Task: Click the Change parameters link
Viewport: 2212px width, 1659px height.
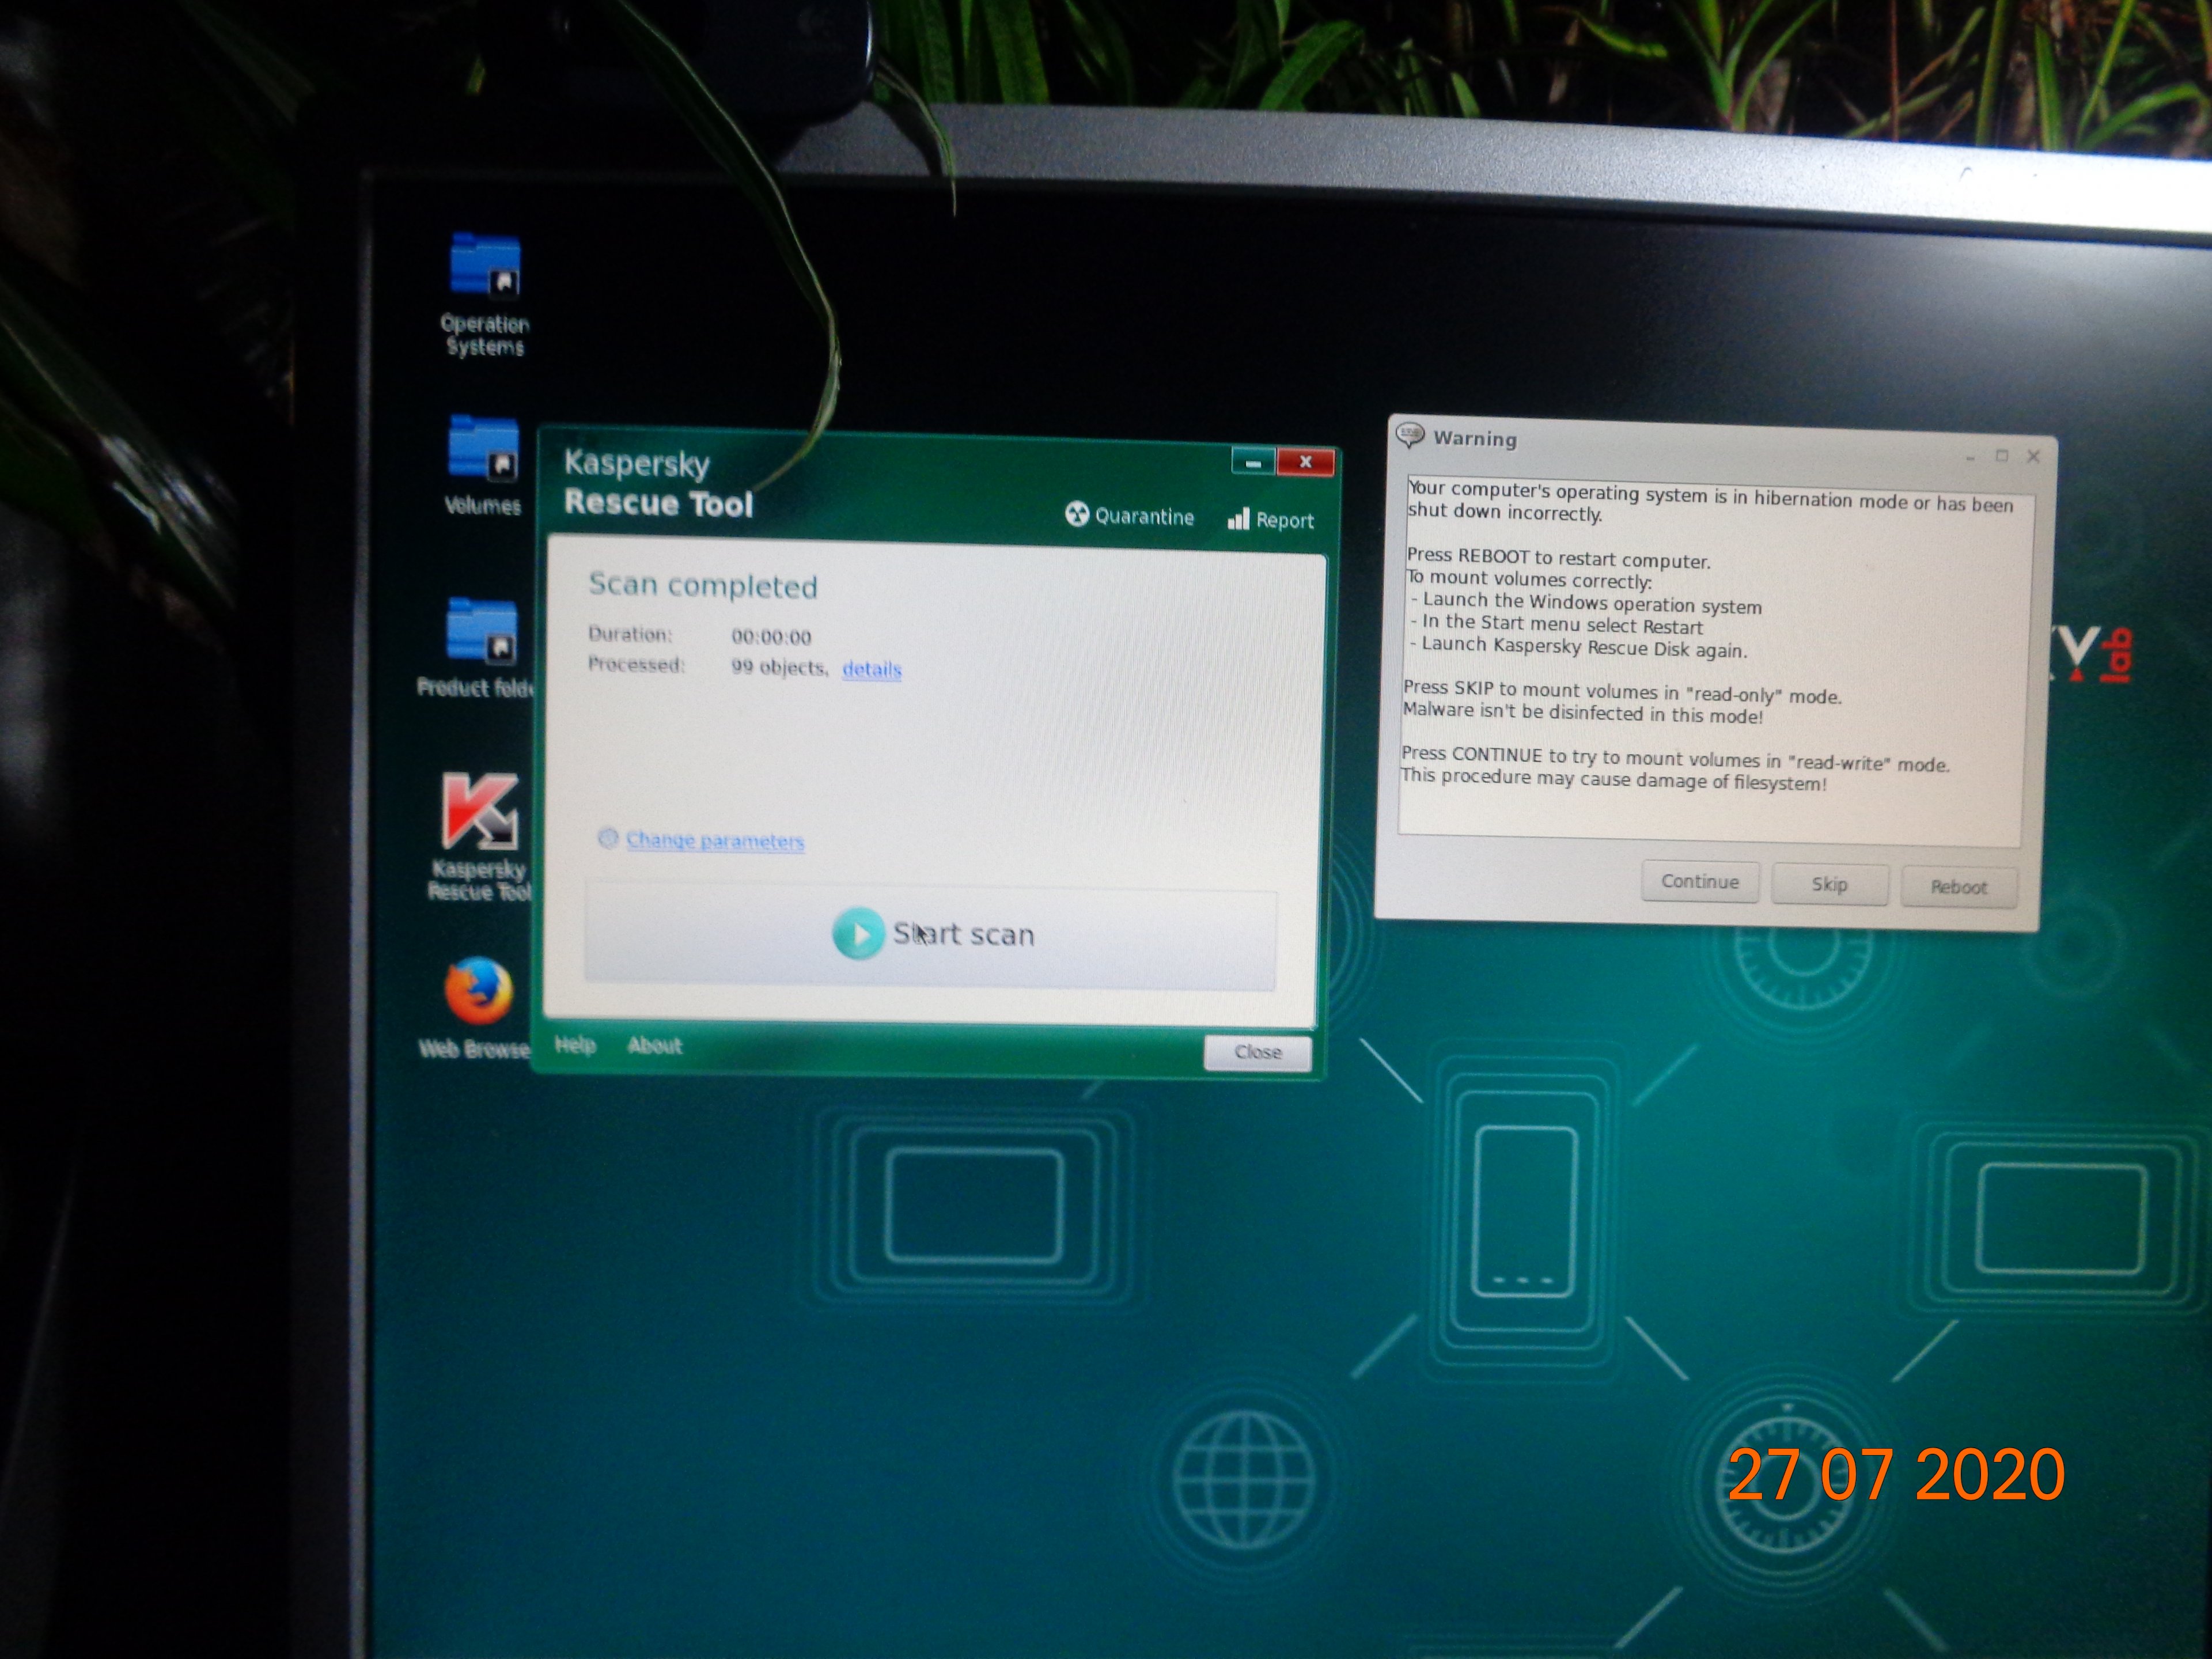Action: [715, 840]
